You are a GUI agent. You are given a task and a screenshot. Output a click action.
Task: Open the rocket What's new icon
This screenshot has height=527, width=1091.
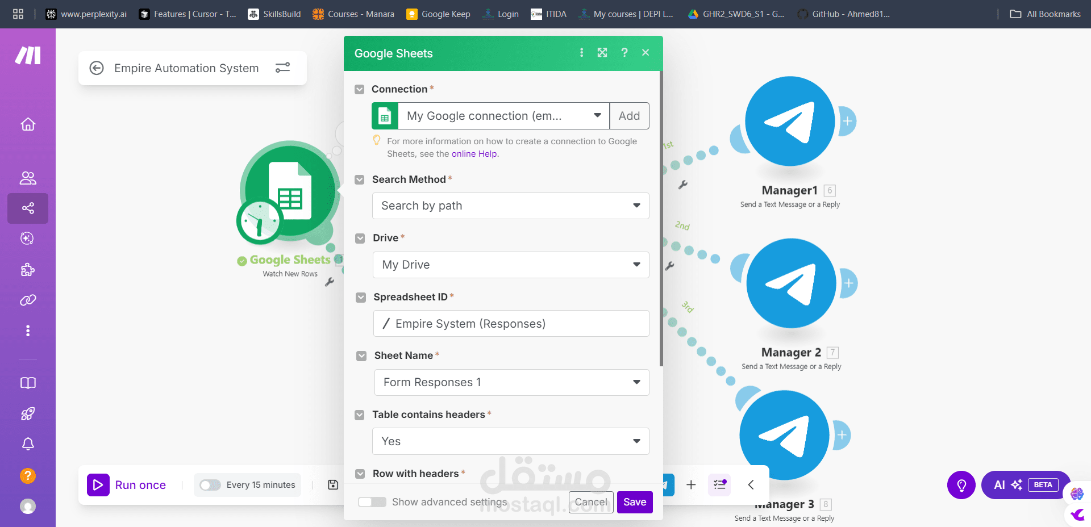(28, 413)
